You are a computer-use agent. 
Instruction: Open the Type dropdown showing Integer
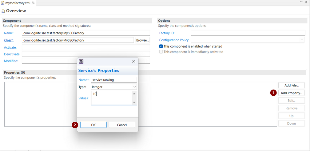pyautogui.click(x=114, y=87)
